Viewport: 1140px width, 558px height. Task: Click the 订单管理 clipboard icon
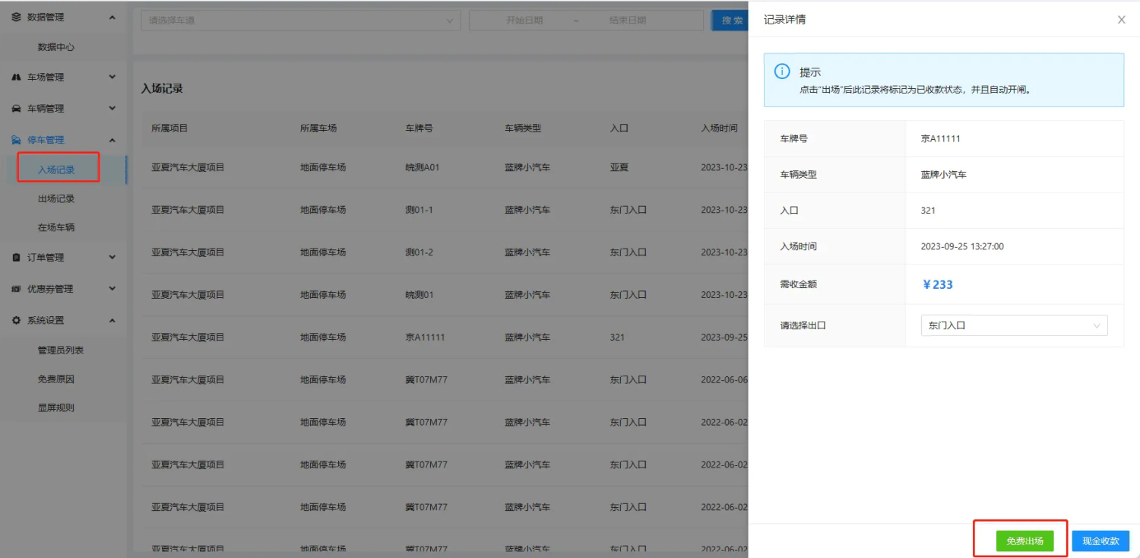[x=17, y=258]
